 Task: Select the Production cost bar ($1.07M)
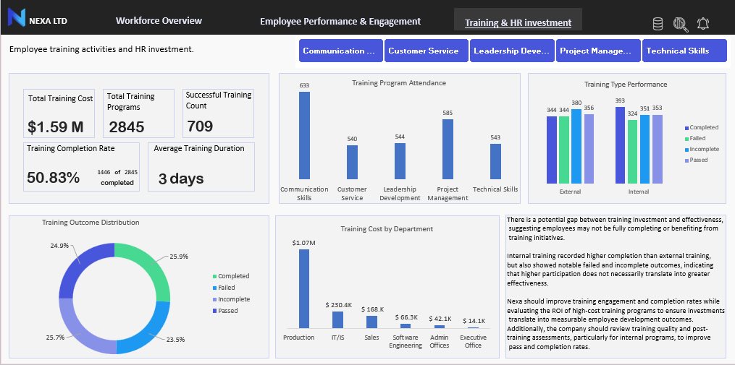(x=303, y=288)
